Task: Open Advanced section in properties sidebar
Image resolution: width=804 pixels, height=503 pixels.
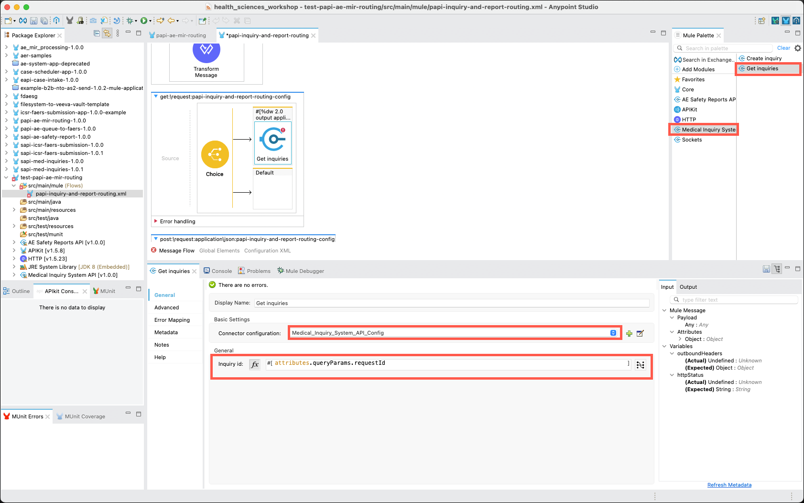Action: [x=167, y=307]
